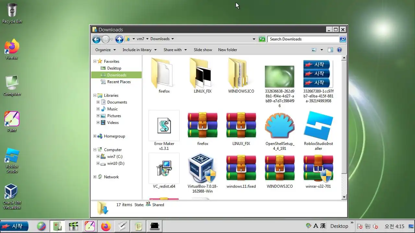Select the windows.11.fixed archive
The height and width of the screenshot is (233, 415).
click(x=241, y=171)
